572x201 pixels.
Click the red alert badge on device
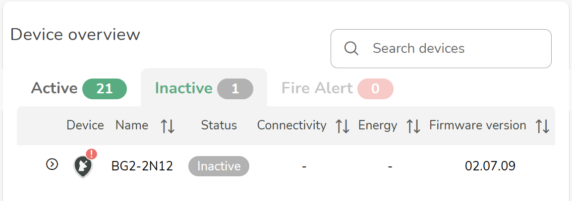(91, 154)
